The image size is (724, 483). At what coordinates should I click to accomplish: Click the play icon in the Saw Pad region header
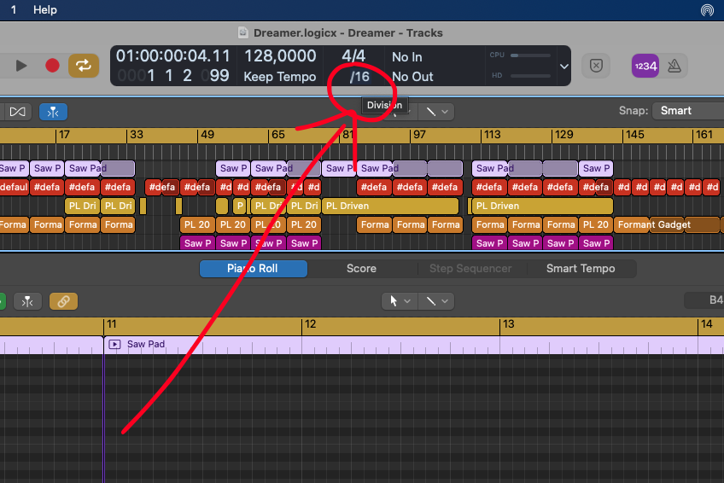tap(114, 344)
